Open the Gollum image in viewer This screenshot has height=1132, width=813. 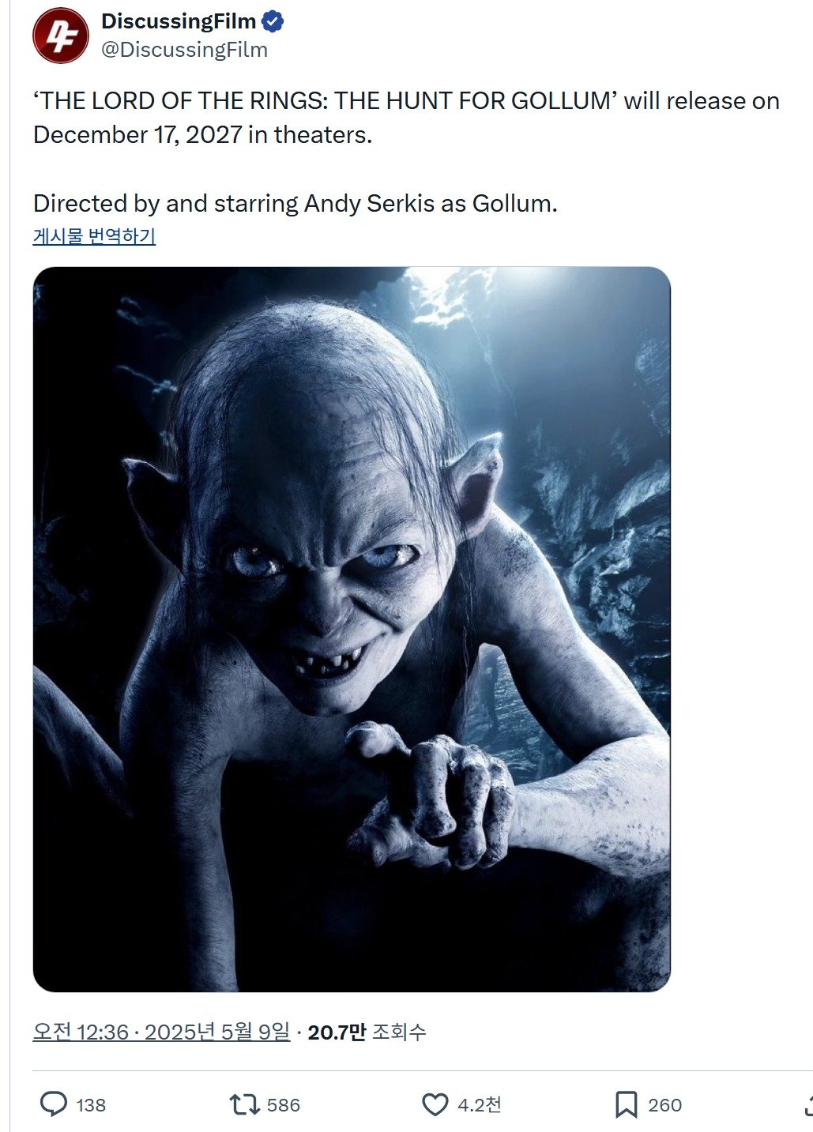[x=352, y=629]
